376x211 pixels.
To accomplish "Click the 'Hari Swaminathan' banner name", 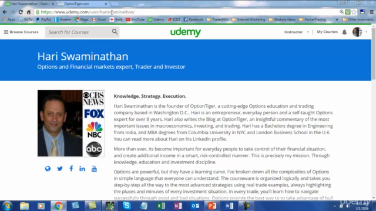I will click(x=83, y=56).
